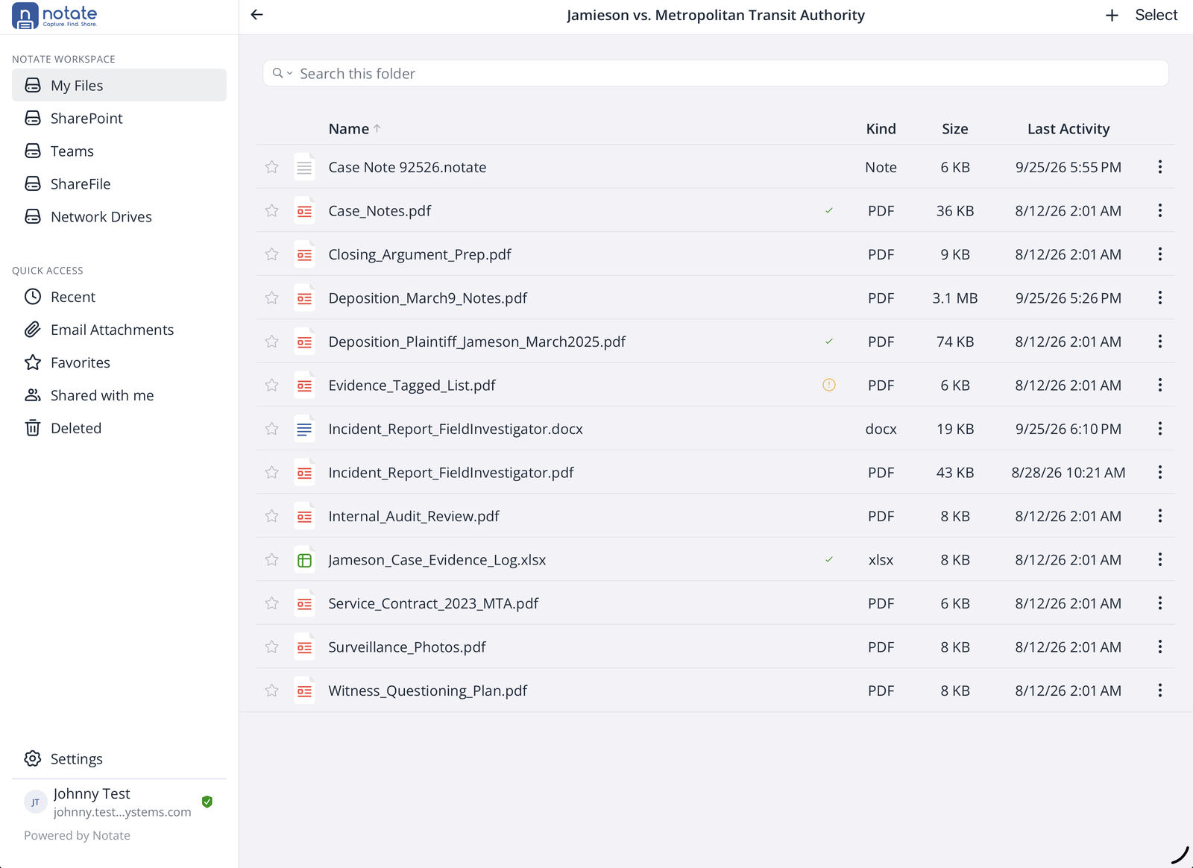Sort by Last Activity column
The image size is (1193, 868).
(1068, 129)
